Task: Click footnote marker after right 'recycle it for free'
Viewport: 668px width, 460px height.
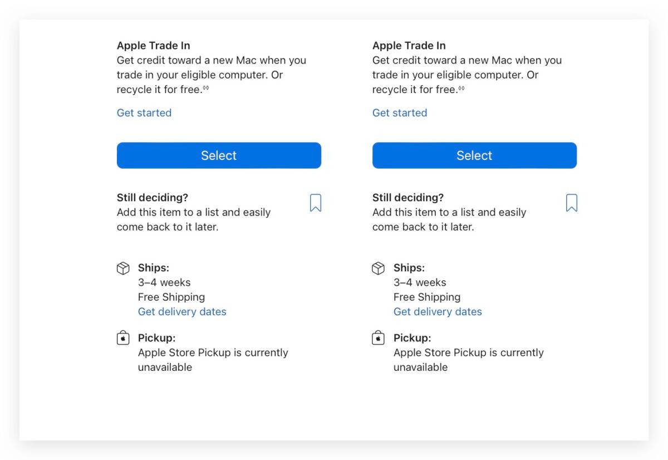Action: click(x=461, y=88)
